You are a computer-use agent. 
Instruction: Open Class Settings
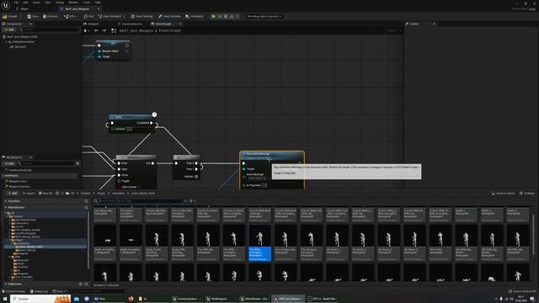tap(141, 16)
